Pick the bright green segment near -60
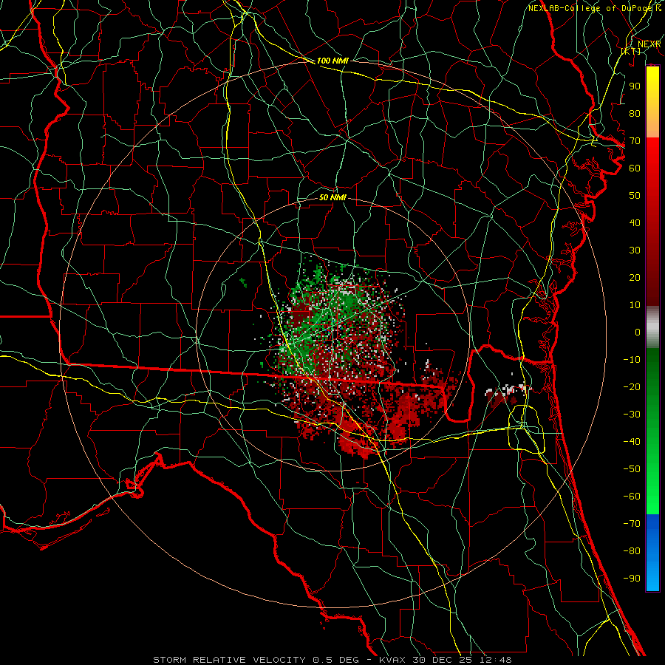The image size is (665, 665). point(652,500)
